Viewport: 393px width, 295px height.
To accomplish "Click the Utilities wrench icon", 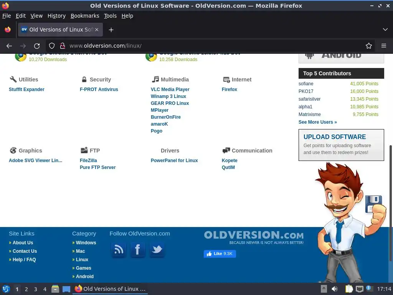I will coord(13,80).
